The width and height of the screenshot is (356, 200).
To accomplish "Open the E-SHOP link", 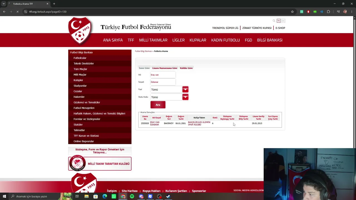I will click(x=280, y=28).
